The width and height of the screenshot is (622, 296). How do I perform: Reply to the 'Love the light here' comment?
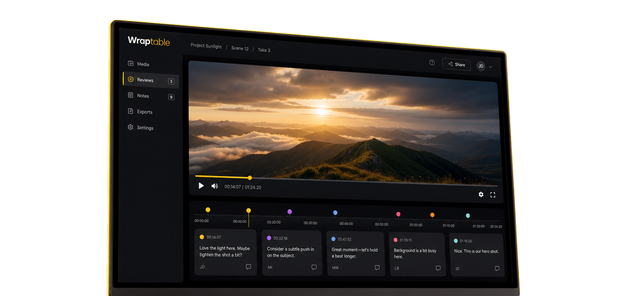click(248, 267)
